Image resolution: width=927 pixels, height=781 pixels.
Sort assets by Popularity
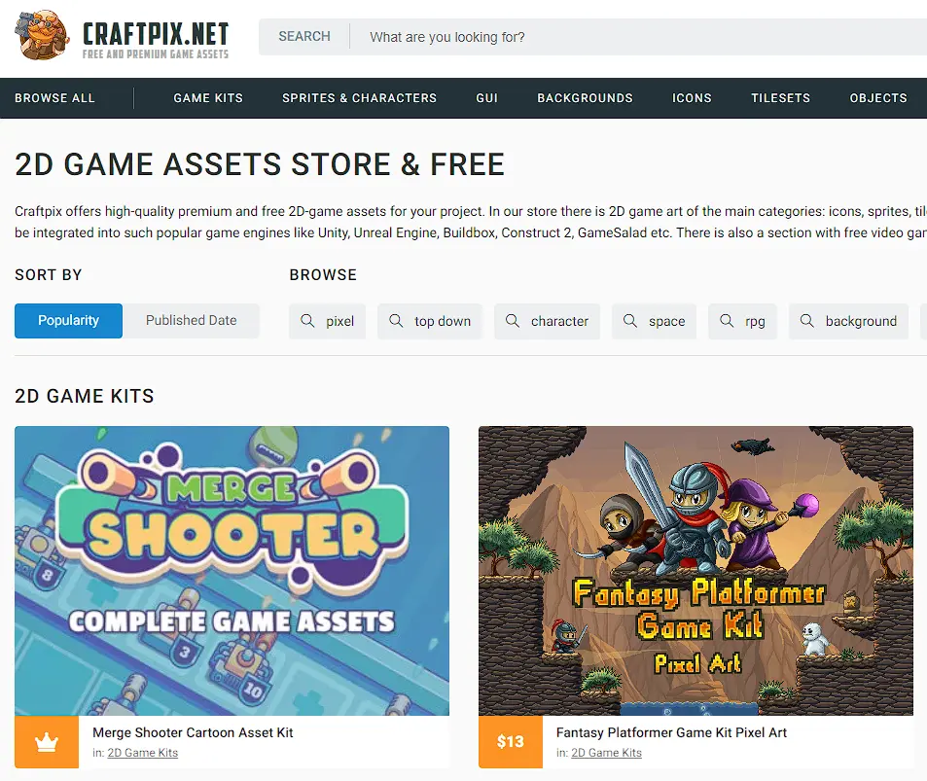pos(69,320)
